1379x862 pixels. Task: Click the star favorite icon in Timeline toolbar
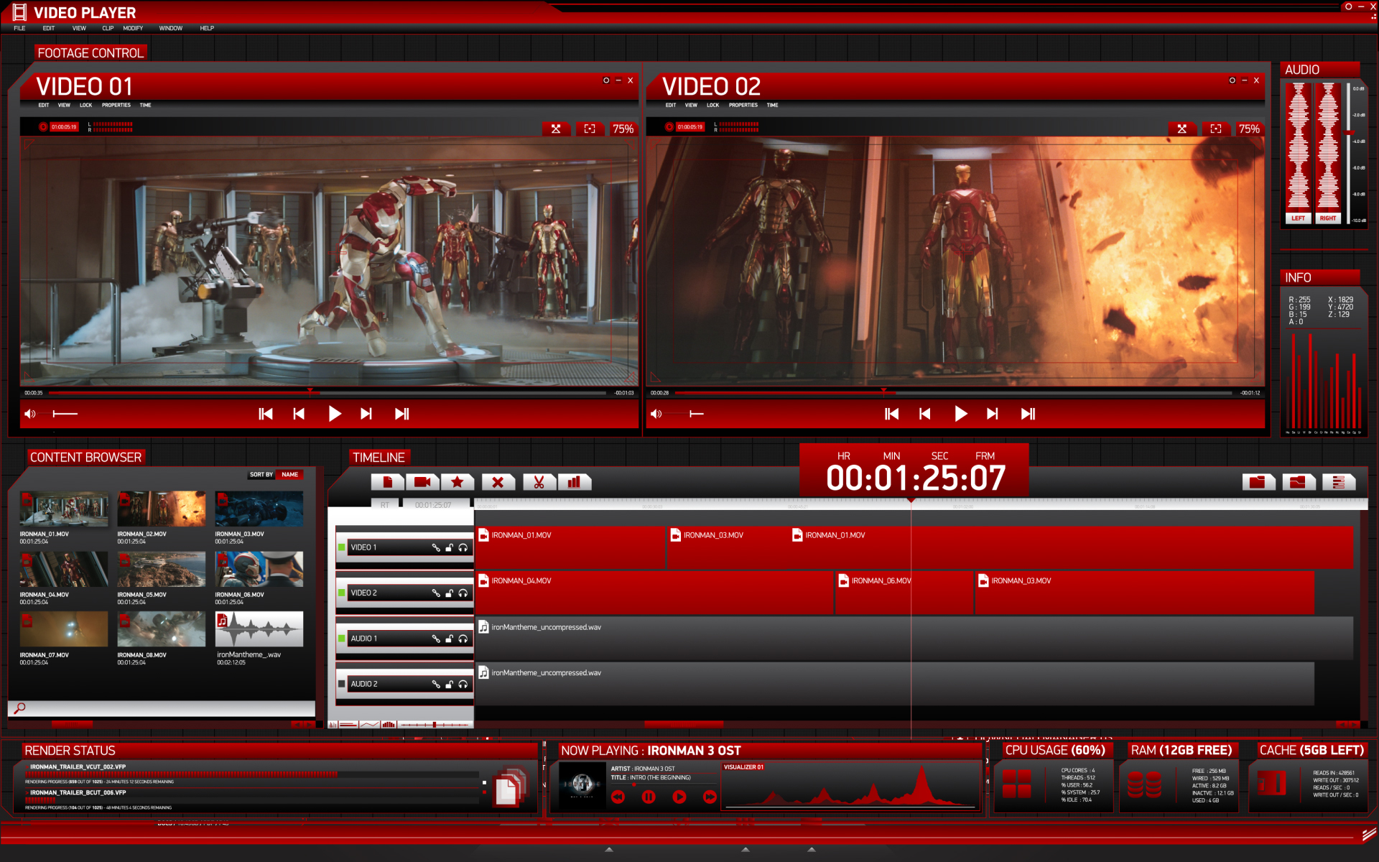457,482
